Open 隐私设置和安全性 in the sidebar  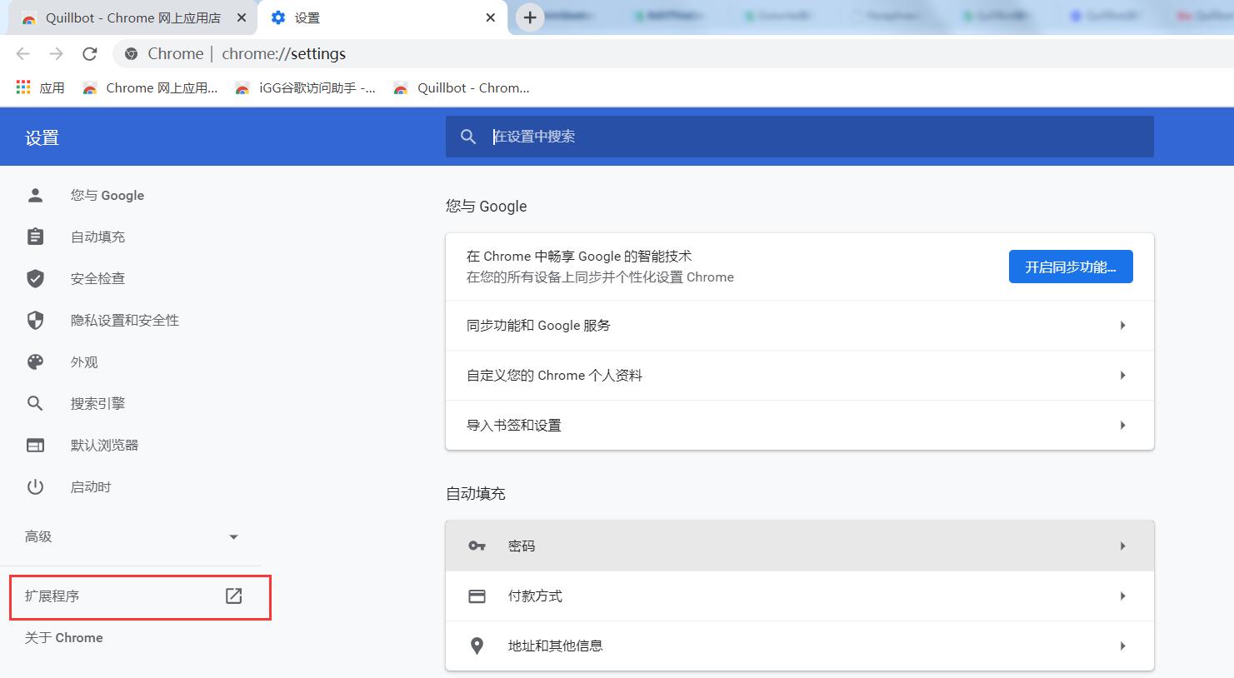point(125,320)
